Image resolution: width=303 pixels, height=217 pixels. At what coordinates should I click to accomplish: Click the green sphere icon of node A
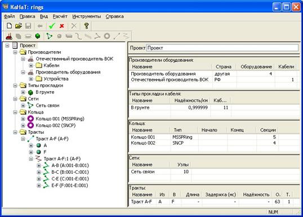click(x=39, y=145)
